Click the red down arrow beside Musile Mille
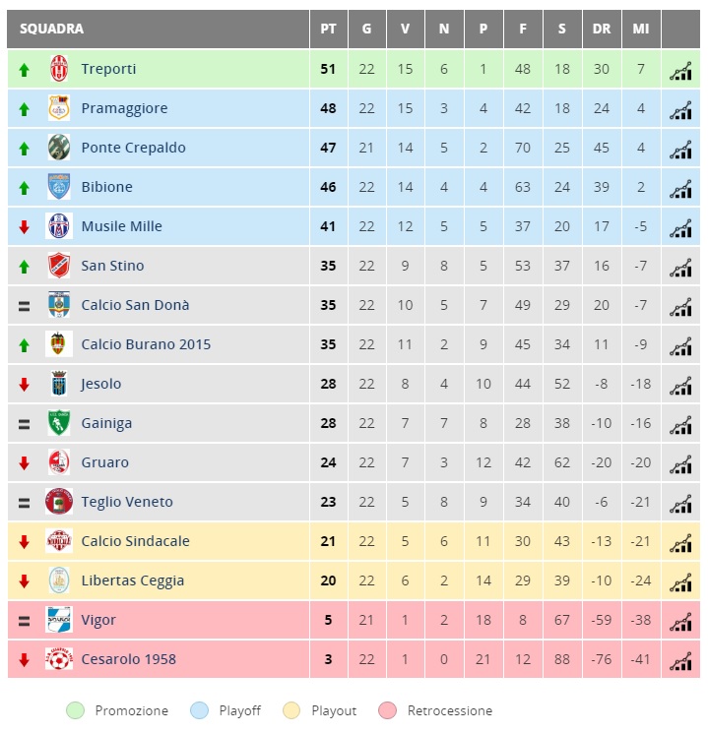 pyautogui.click(x=24, y=227)
